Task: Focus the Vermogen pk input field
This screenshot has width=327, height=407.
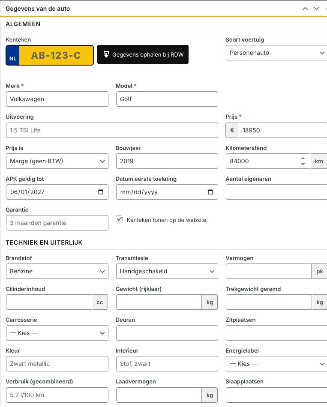Action: click(269, 271)
